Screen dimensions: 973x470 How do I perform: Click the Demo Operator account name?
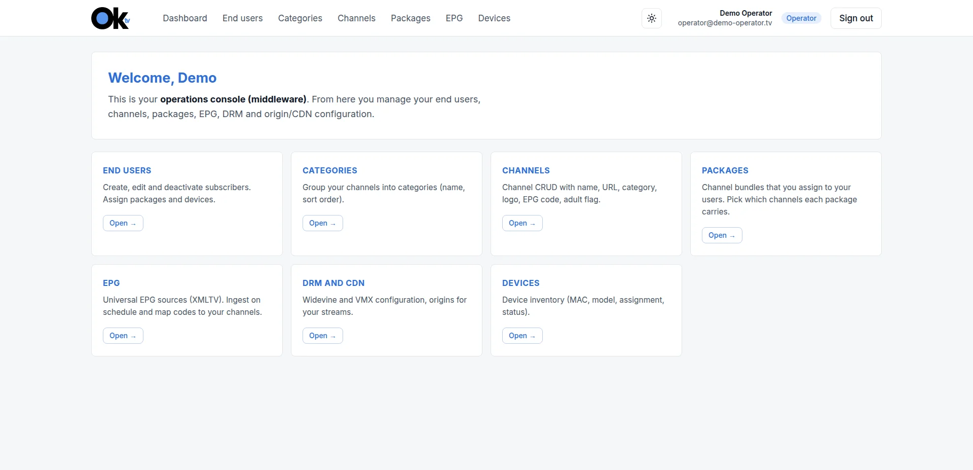(x=746, y=13)
